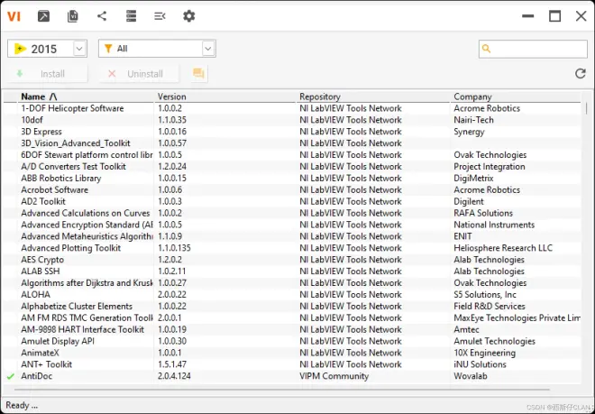Select AD2 Toolkit row
This screenshot has height=414, width=595.
click(292, 202)
